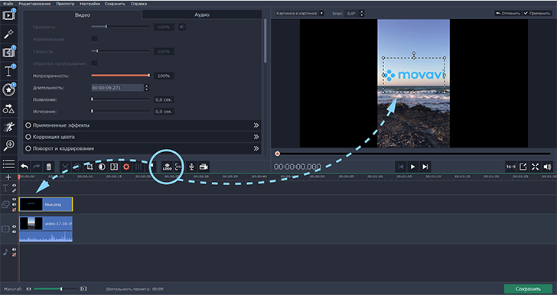The width and height of the screenshot is (557, 295).
Task: Click the undo arrow icon
Action: pos(24,167)
